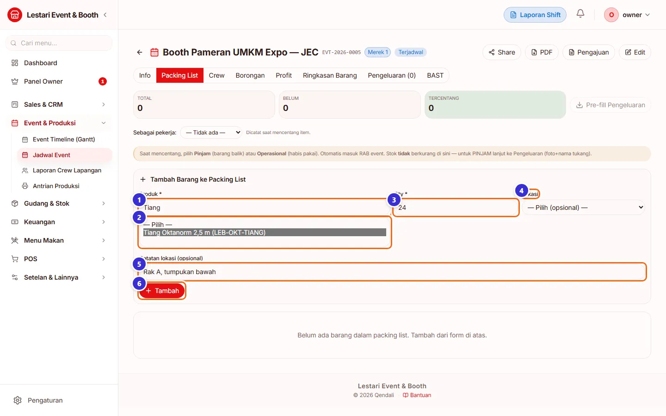
Task: Click the Pengajuan button
Action: click(588, 52)
